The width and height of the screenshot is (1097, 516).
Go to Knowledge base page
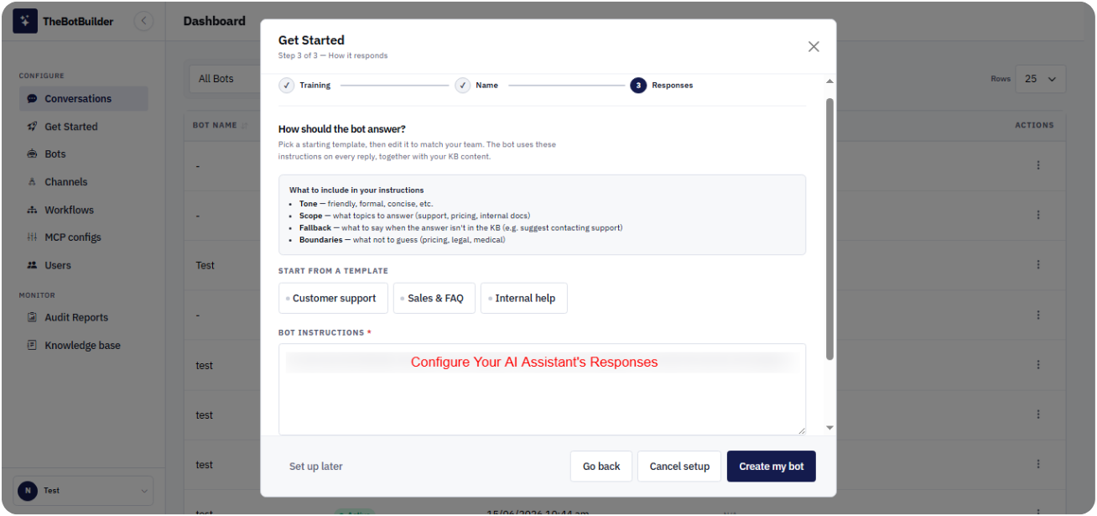coord(84,346)
